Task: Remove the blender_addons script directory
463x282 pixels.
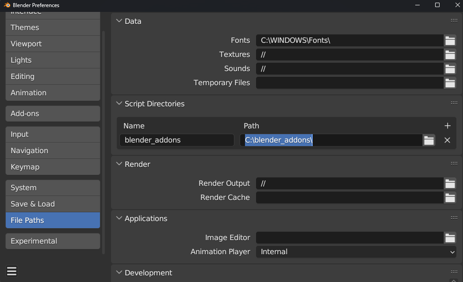Action: coord(448,140)
